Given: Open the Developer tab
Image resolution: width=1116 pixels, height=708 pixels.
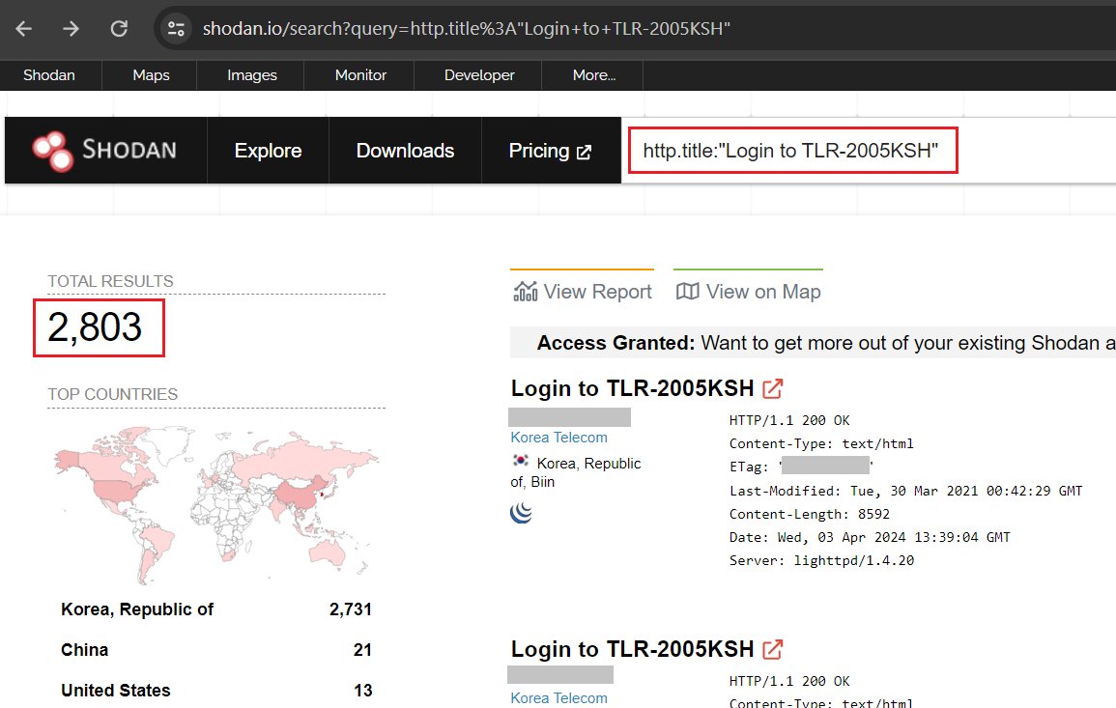Looking at the screenshot, I should (479, 74).
